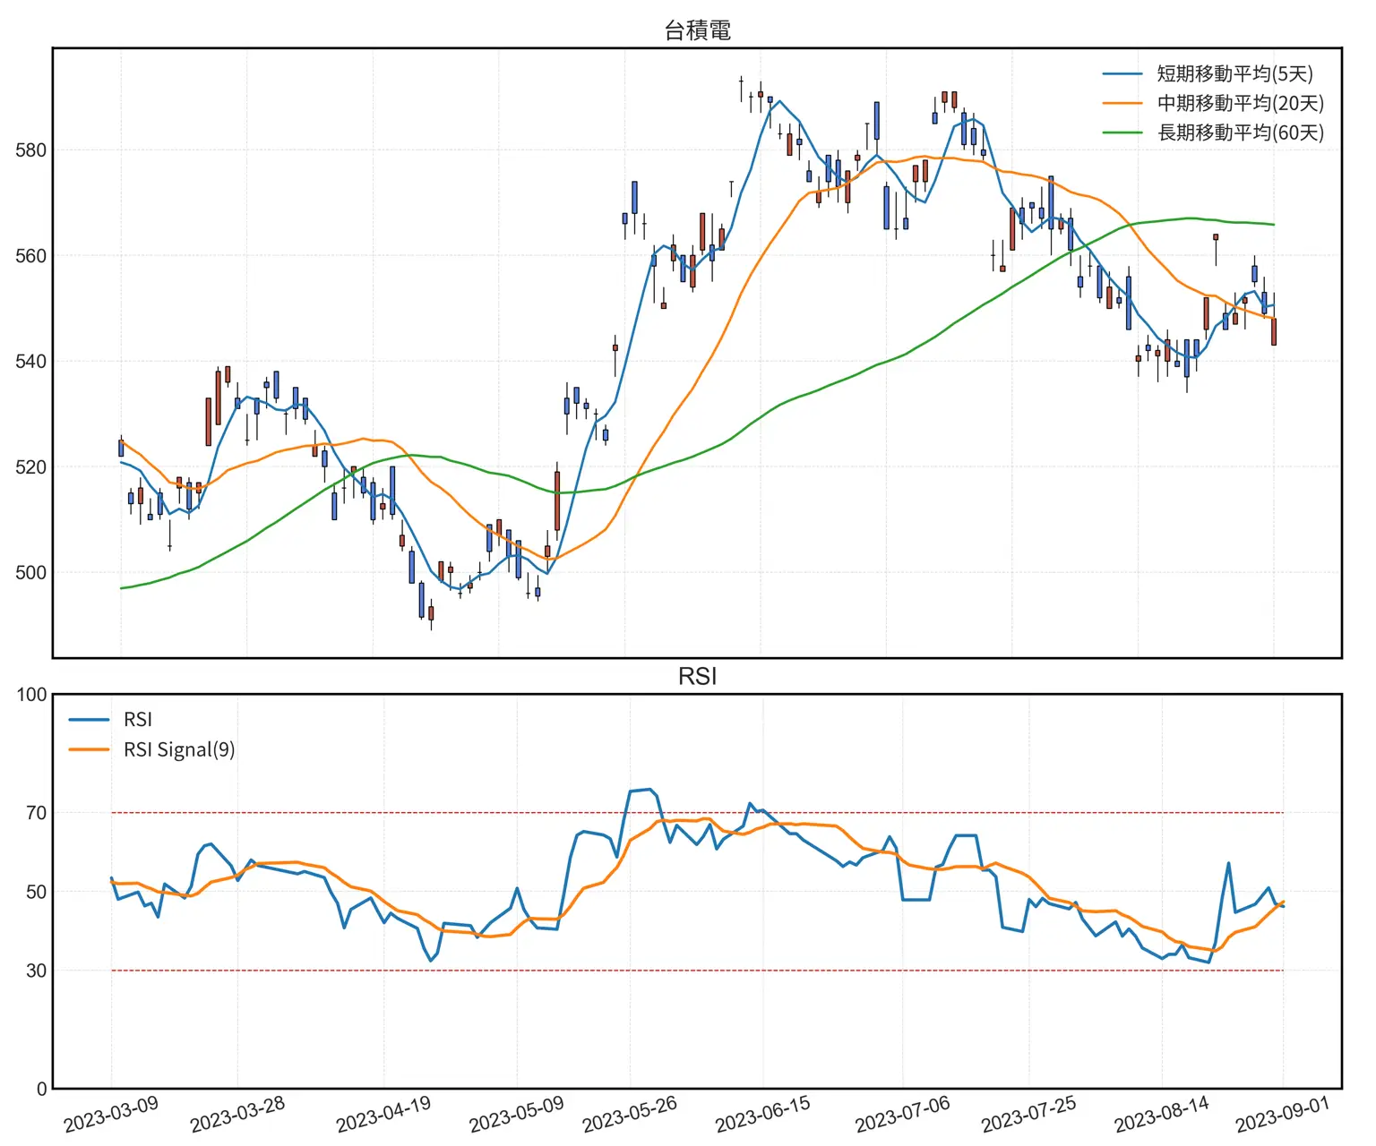Click the 70 RSI axis label
The width and height of the screenshot is (1376, 1146).
coord(36,813)
